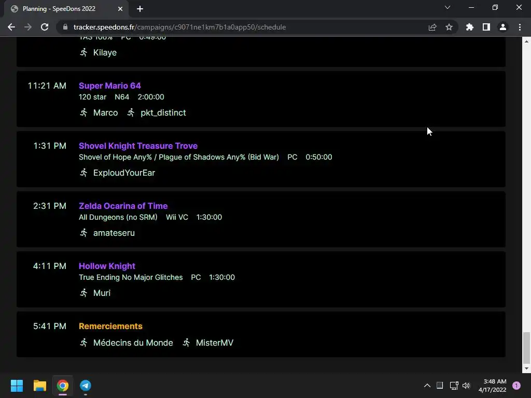Open Hollow Knight run link
531x398 pixels.
(x=107, y=266)
